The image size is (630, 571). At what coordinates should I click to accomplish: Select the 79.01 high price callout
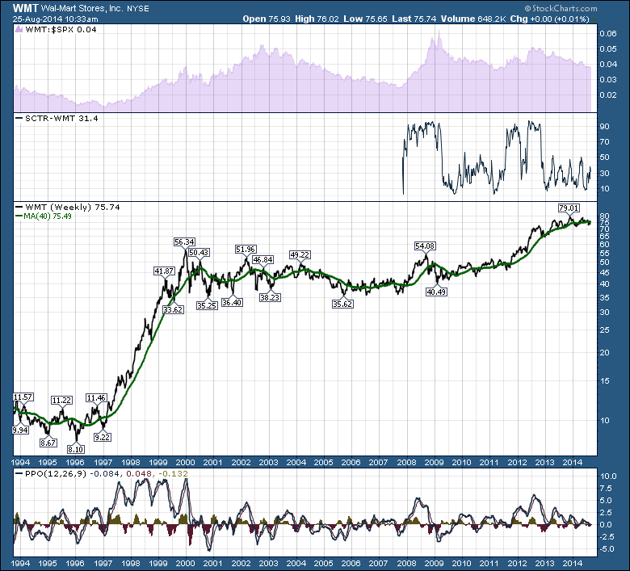click(x=570, y=208)
